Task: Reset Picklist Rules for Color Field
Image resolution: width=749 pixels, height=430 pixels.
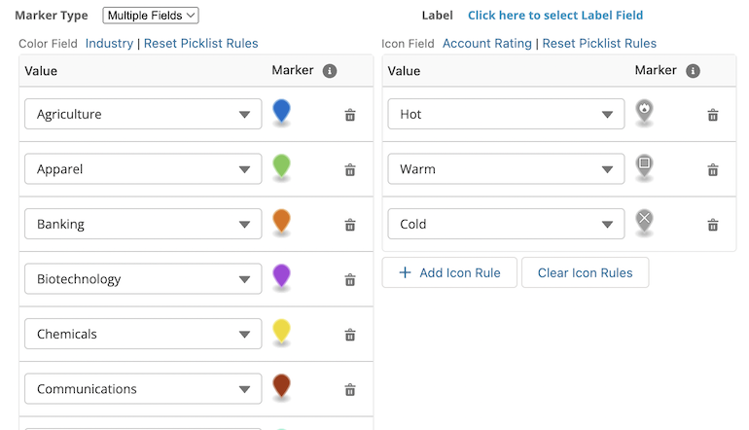Action: pos(200,44)
